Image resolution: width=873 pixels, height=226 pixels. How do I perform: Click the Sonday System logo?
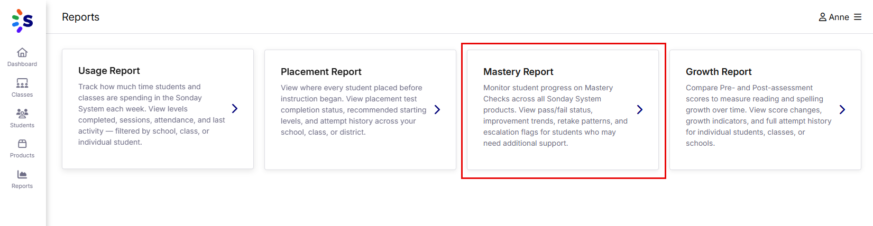coord(22,21)
